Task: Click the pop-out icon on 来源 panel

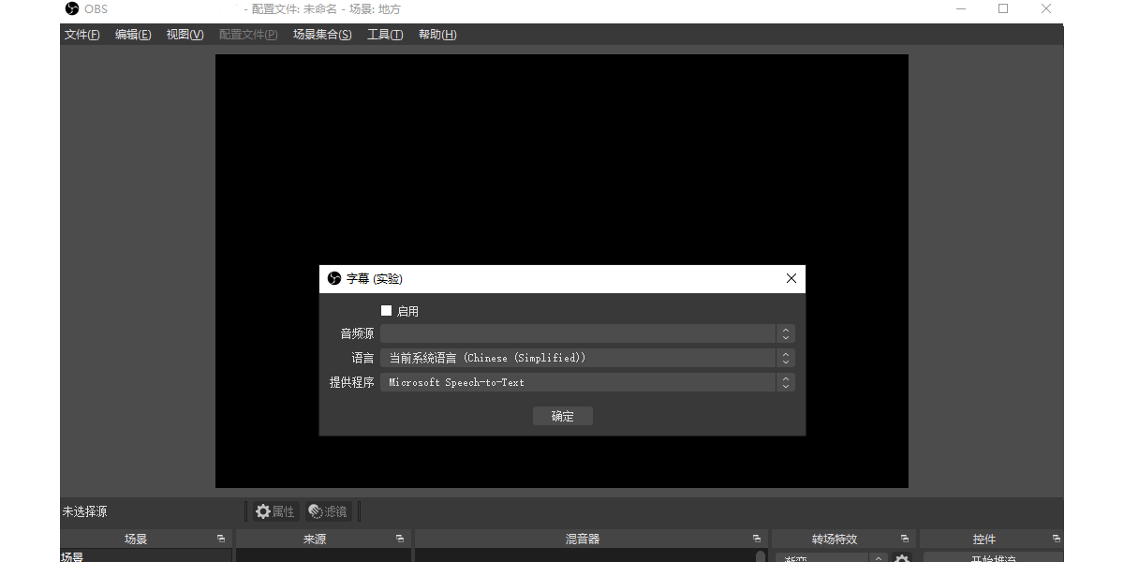Action: pos(400,538)
